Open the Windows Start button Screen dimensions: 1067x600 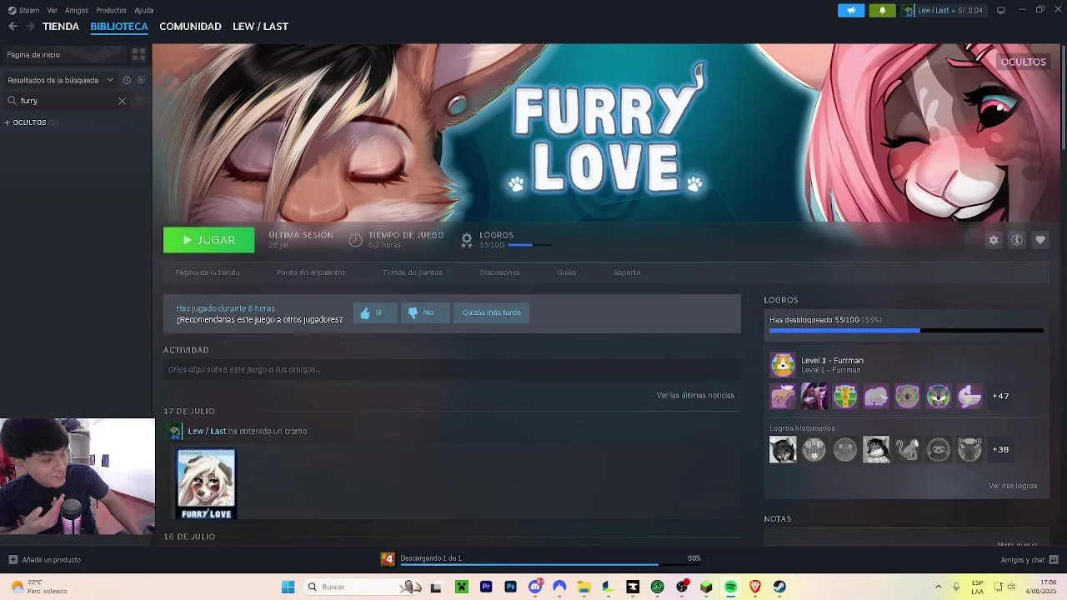[x=288, y=587]
